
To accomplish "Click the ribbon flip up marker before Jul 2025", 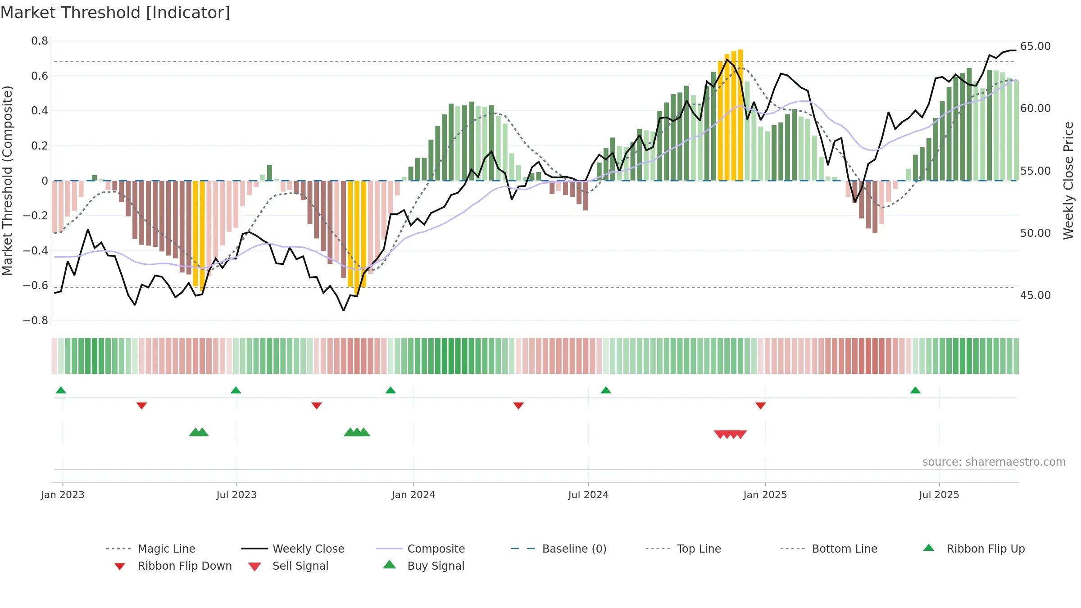I will (915, 390).
